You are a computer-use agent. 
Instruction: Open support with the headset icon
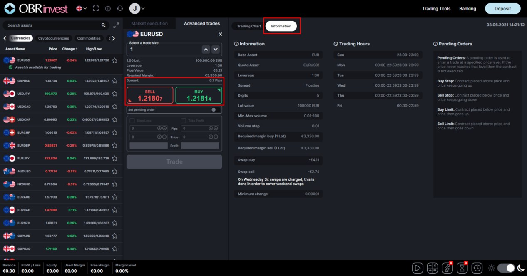[x=120, y=8]
